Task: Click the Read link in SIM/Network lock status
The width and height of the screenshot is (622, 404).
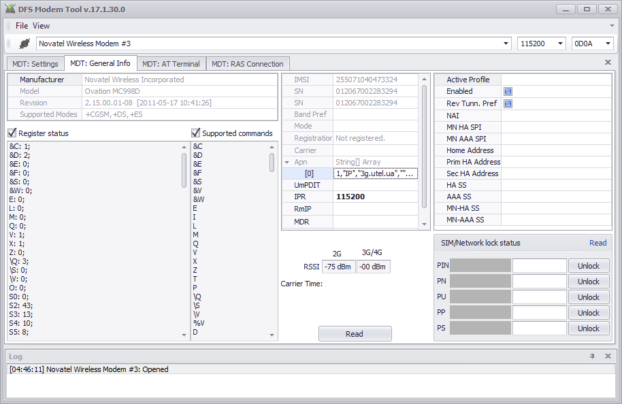Action: (x=598, y=243)
